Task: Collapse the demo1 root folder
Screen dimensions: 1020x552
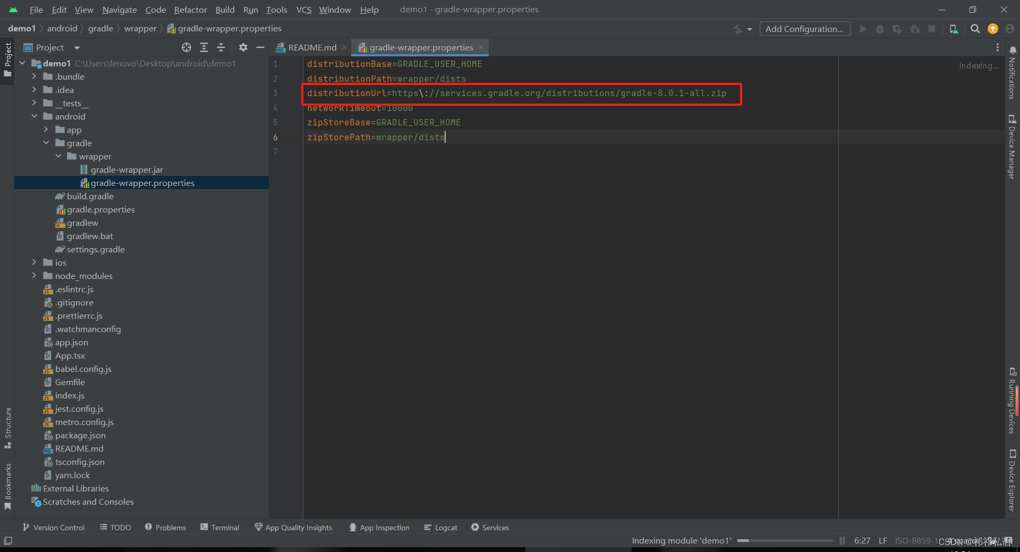Action: point(23,63)
